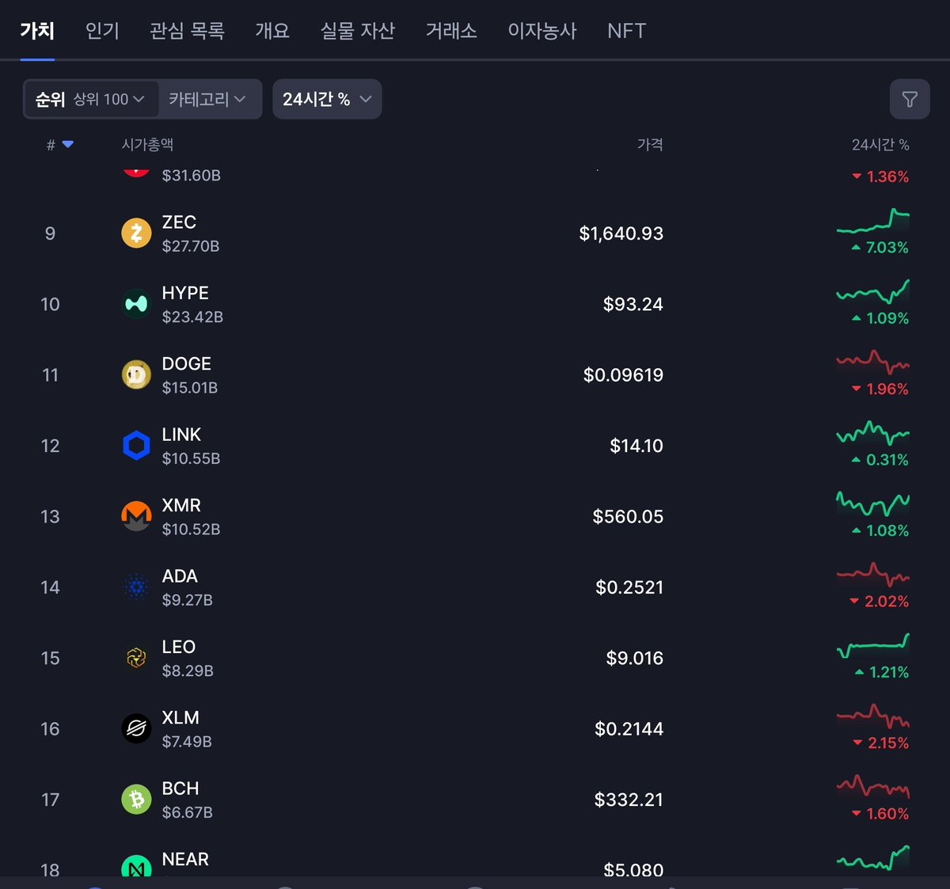Click the XMR Monero logo
This screenshot has width=950, height=889.
coord(136,516)
